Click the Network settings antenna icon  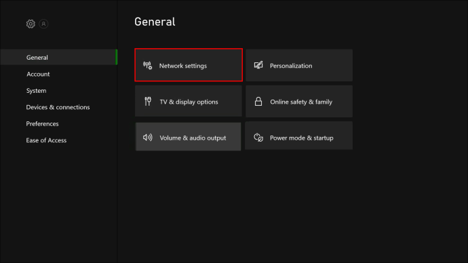click(x=147, y=66)
